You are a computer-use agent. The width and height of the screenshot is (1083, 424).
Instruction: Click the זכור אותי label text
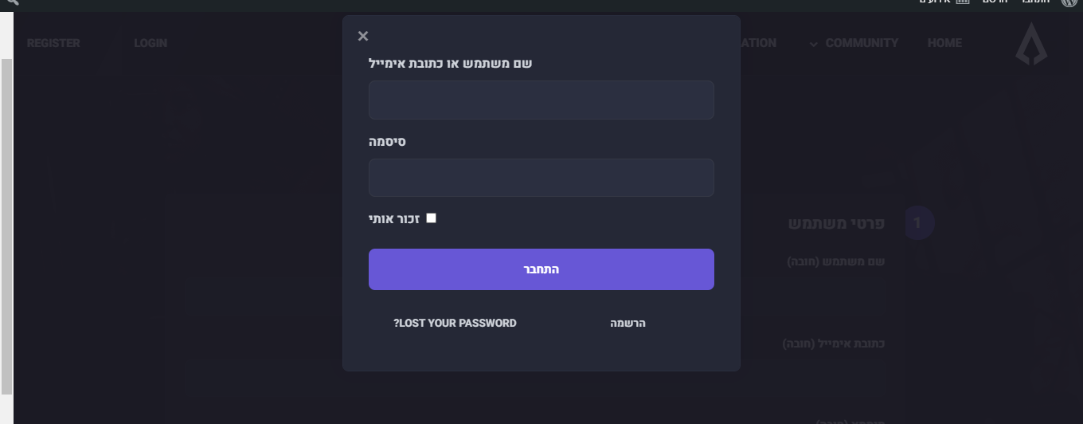[395, 218]
